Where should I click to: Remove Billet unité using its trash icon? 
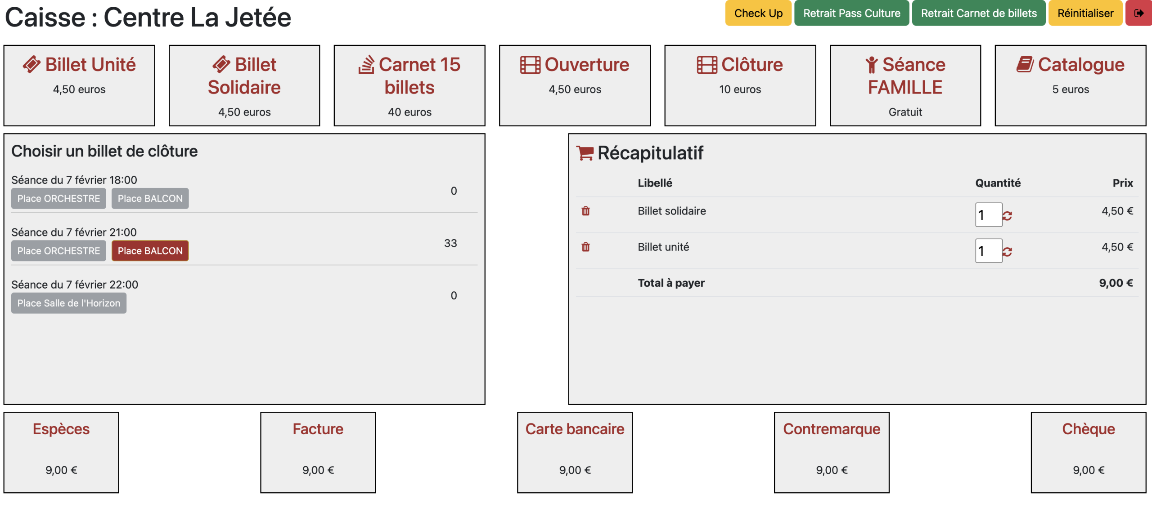pos(585,247)
